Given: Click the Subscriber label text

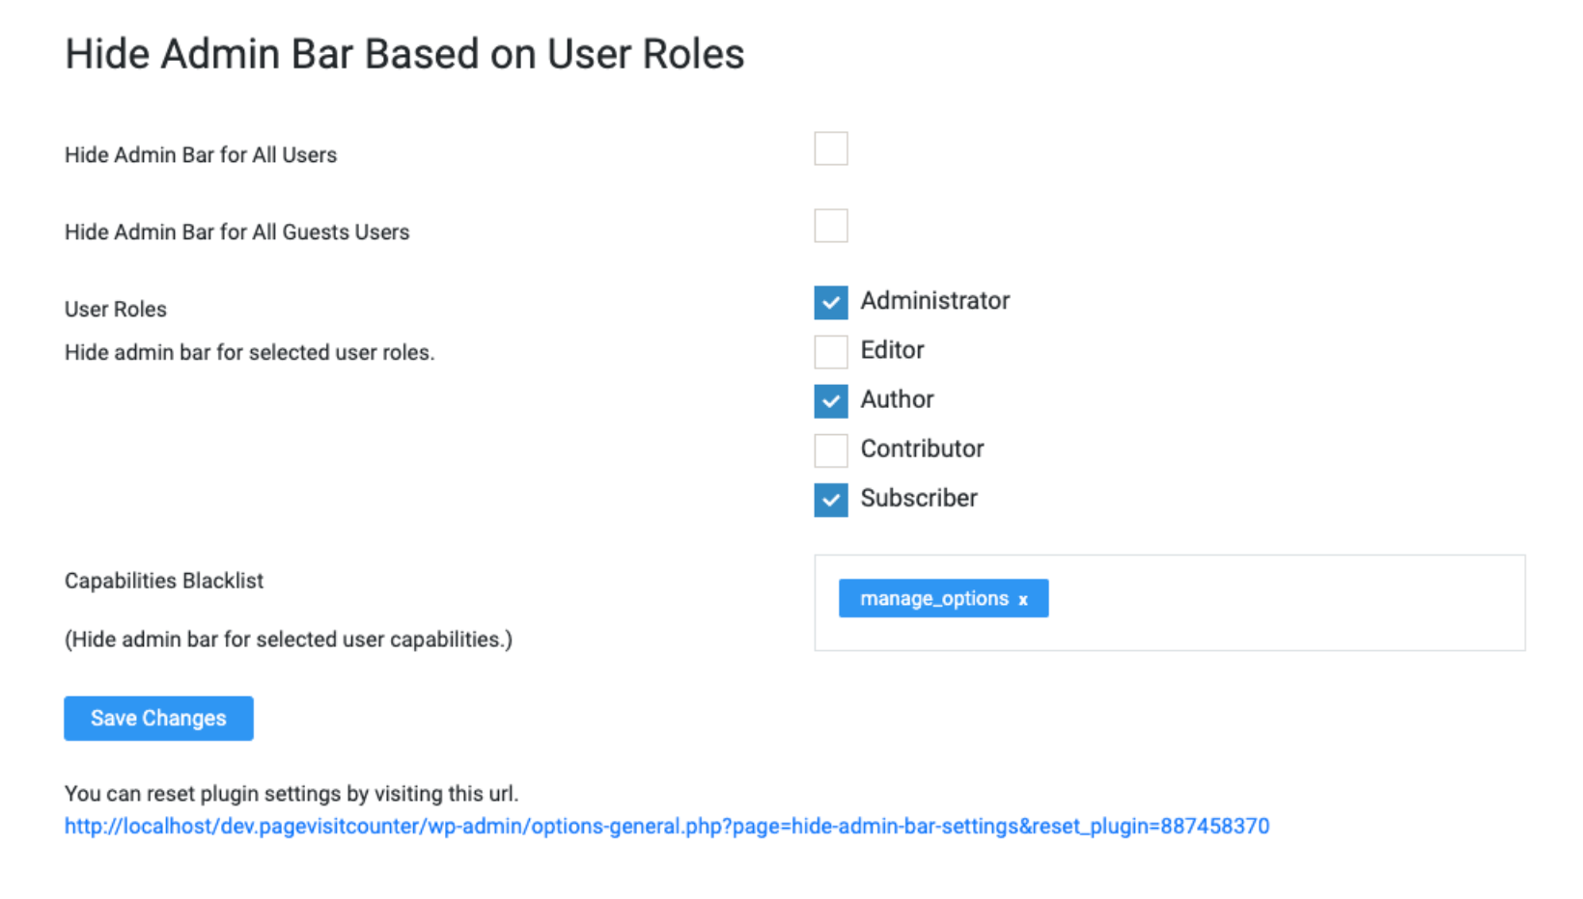Looking at the screenshot, I should click(x=918, y=499).
